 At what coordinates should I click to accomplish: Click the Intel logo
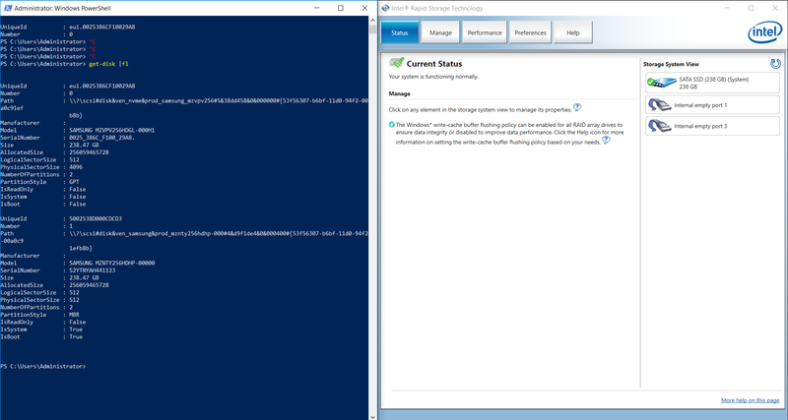pyautogui.click(x=765, y=32)
